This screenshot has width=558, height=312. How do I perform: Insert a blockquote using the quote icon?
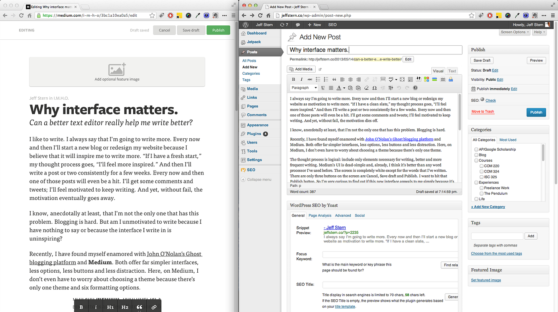coord(333,79)
